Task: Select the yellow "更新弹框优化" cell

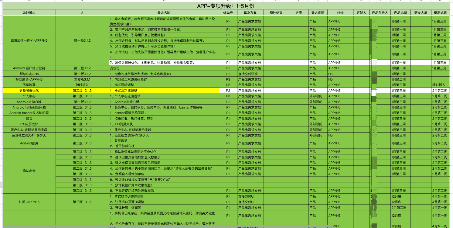Action: [29, 91]
